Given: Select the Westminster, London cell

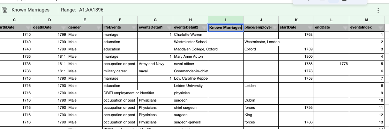Looking at the screenshot, I should tap(261, 42).
